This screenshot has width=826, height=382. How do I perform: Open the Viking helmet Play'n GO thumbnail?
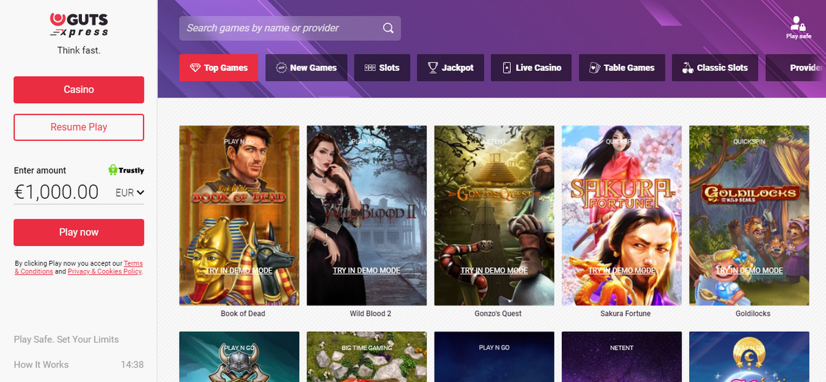239,357
